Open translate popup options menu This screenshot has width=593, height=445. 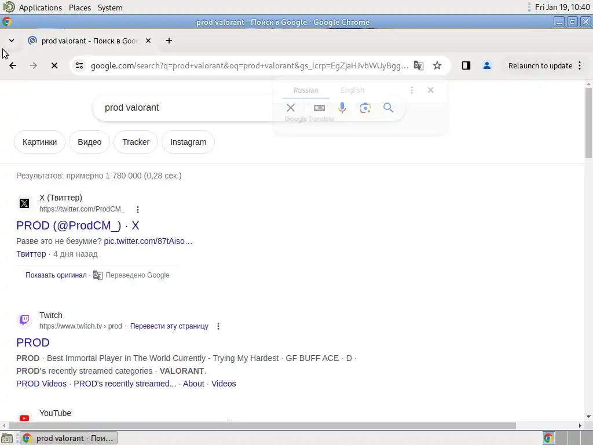pyautogui.click(x=412, y=90)
